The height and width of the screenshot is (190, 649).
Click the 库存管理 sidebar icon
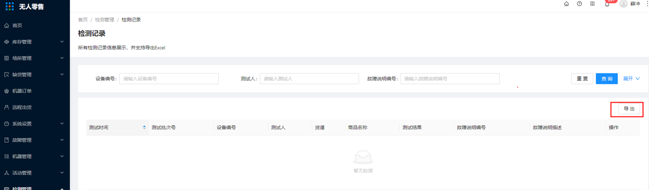coord(7,42)
